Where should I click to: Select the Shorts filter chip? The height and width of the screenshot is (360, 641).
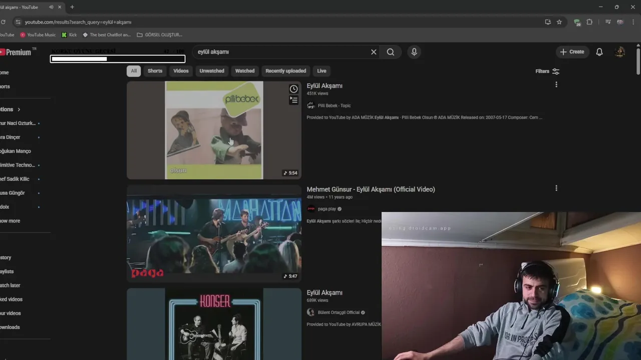tap(155, 71)
